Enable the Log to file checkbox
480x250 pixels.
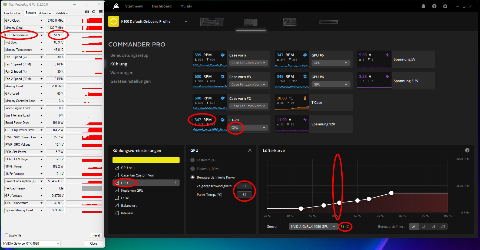tap(6, 235)
